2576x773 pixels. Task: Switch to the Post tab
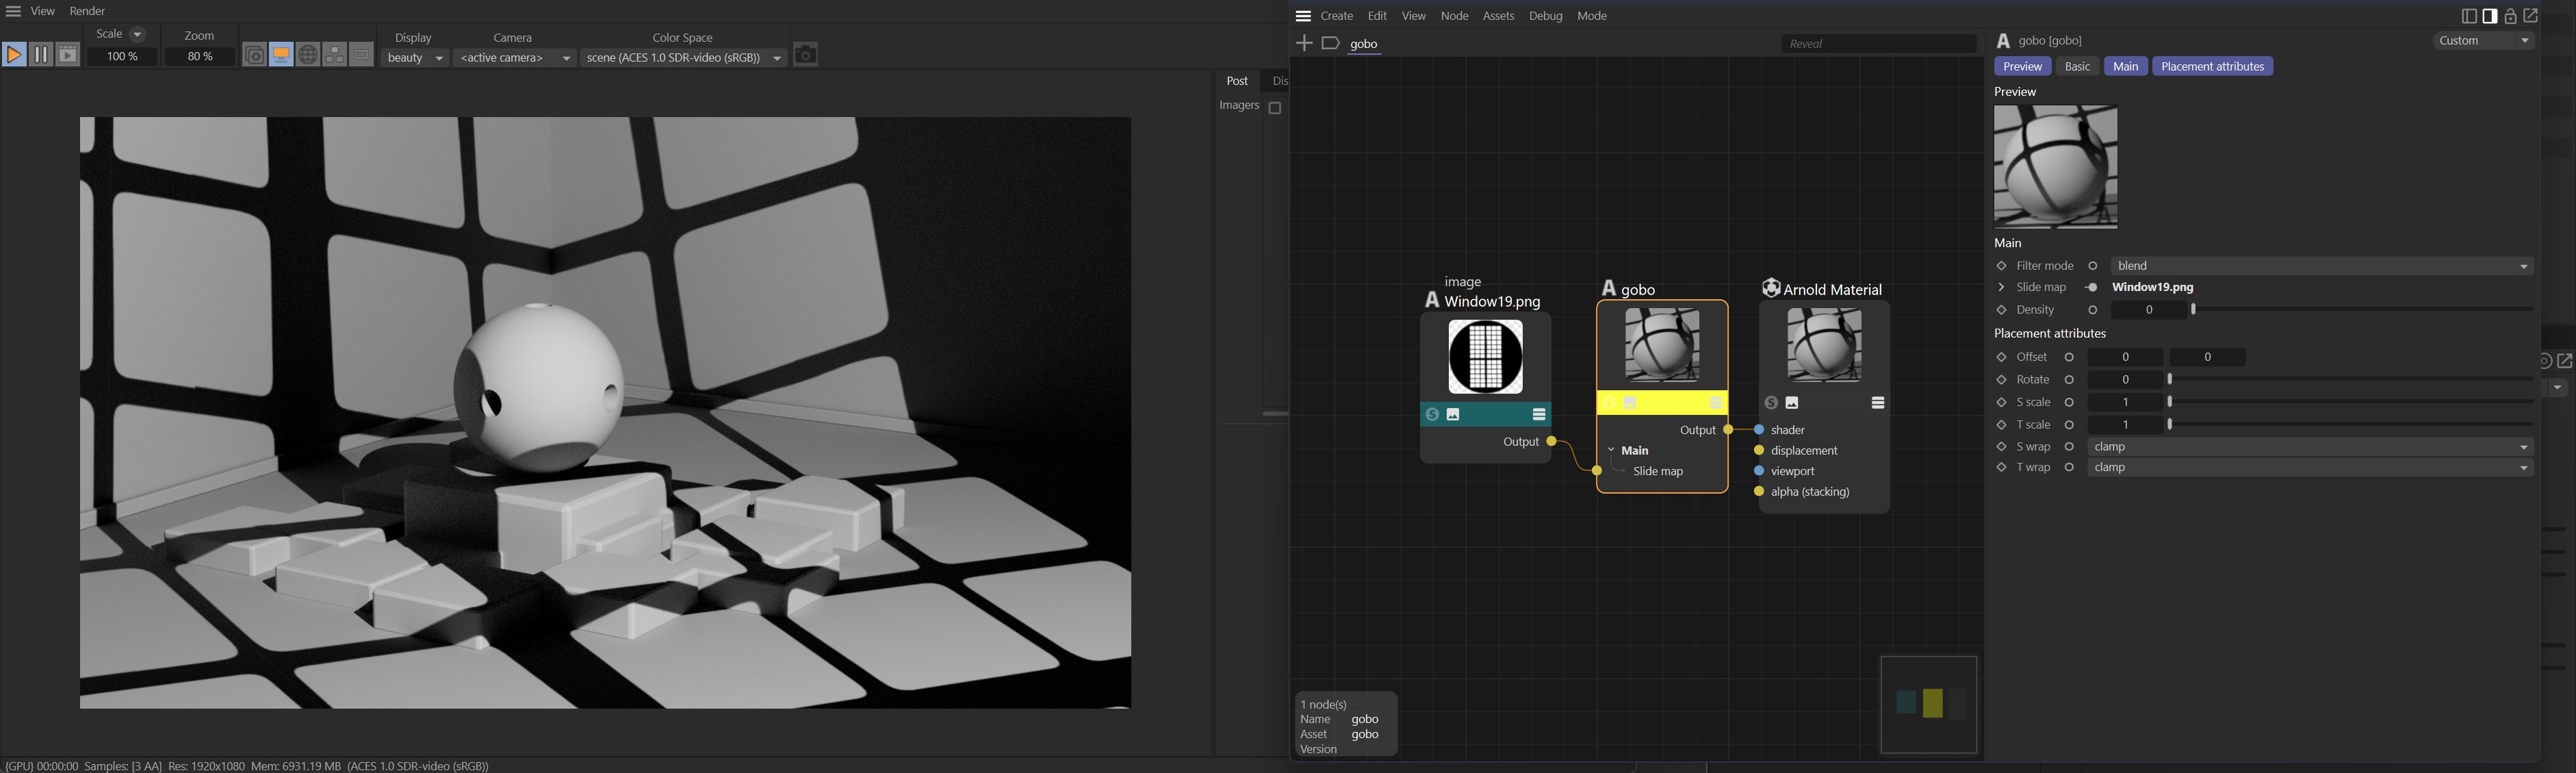(1237, 81)
